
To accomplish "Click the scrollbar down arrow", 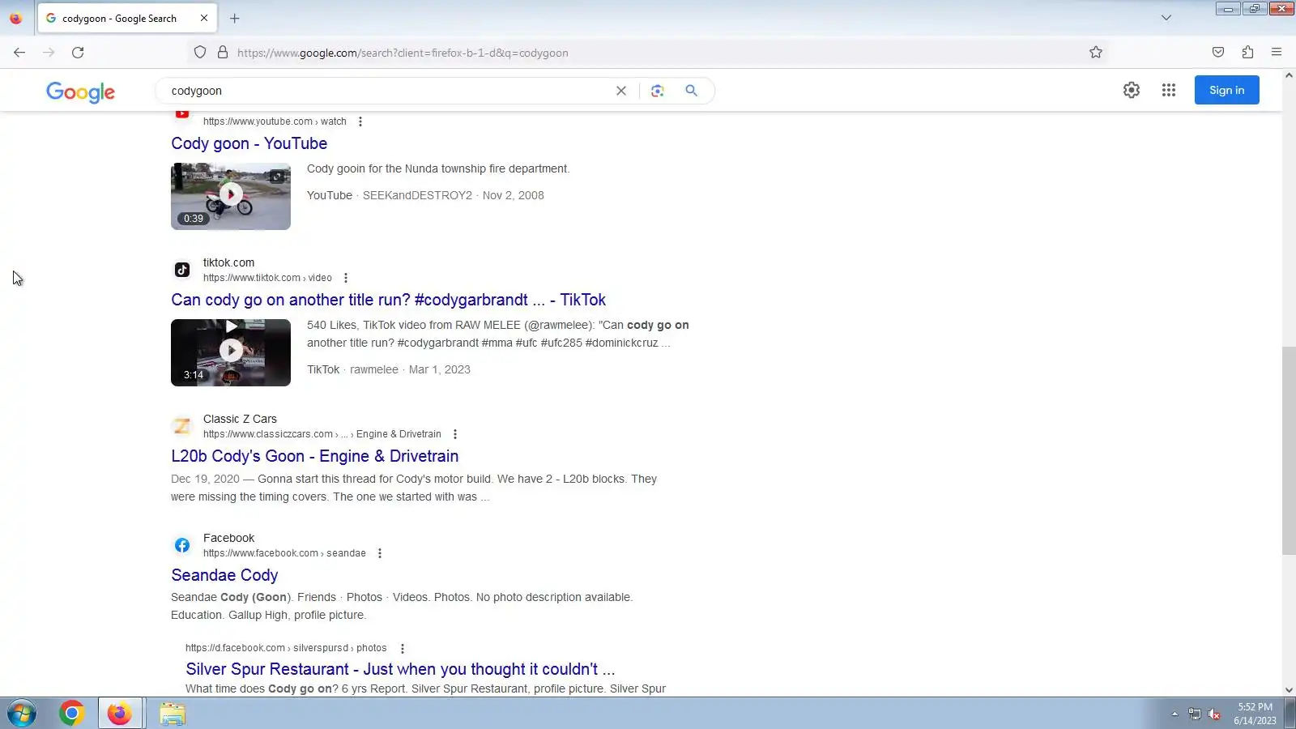I will [1289, 690].
